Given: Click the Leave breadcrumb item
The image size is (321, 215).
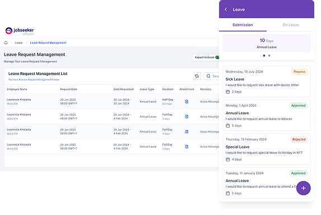Looking at the screenshot, I should point(18,43).
